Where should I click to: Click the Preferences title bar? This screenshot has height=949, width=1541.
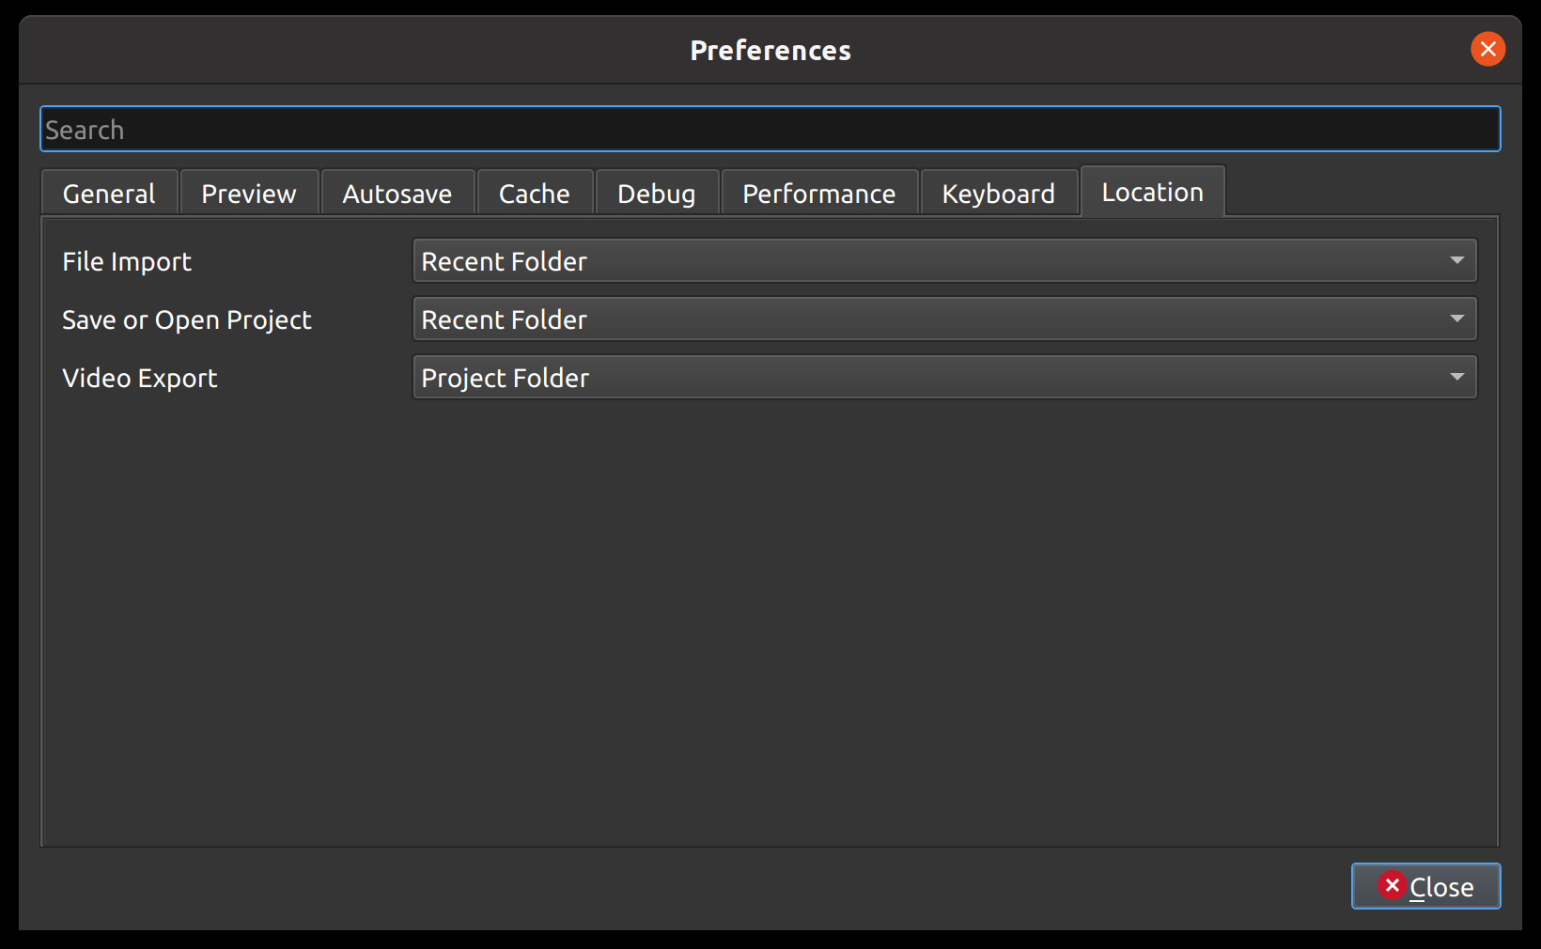(x=770, y=50)
